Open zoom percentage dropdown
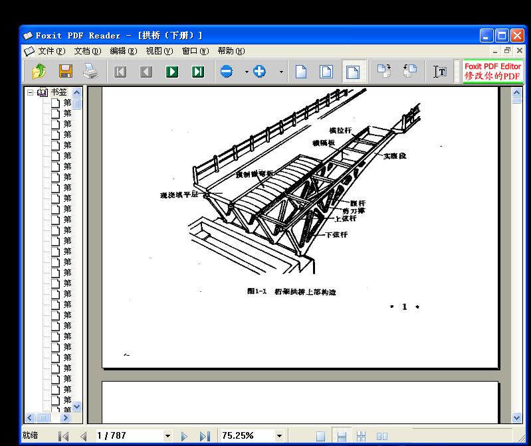This screenshot has height=446, width=531. point(279,436)
